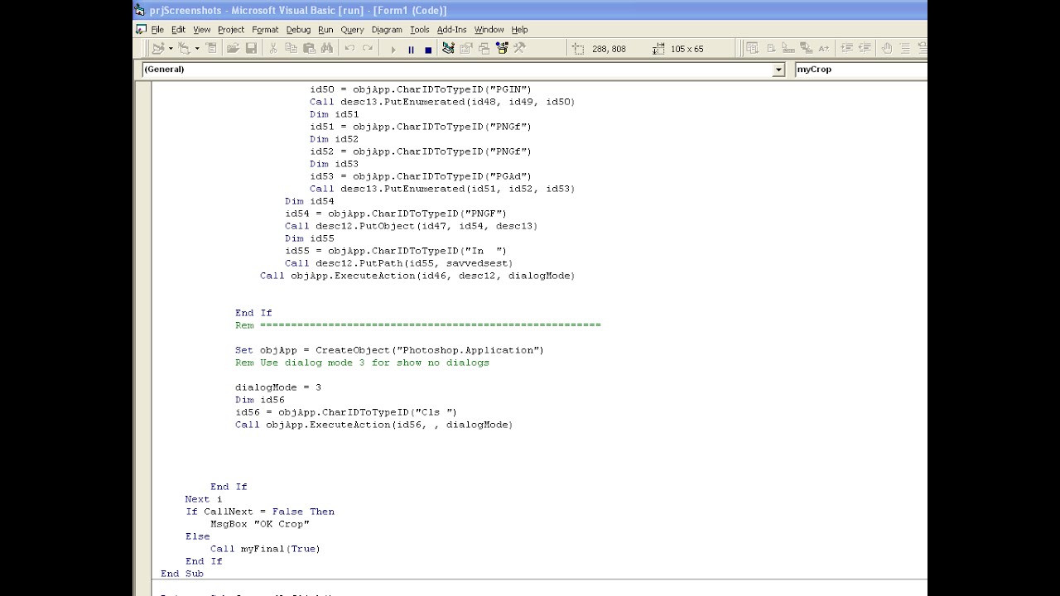
Task: Click the Quick Info edit icon
Action: [x=788, y=49]
